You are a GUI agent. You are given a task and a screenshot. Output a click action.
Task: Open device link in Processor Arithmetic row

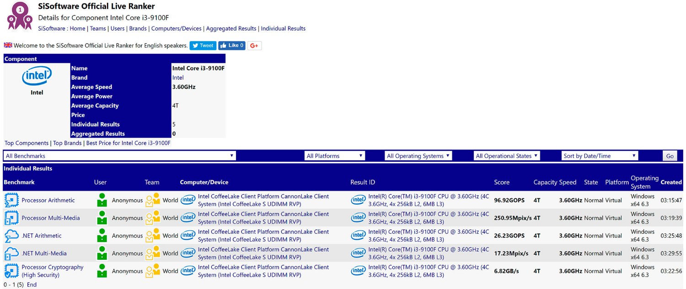[x=263, y=200]
